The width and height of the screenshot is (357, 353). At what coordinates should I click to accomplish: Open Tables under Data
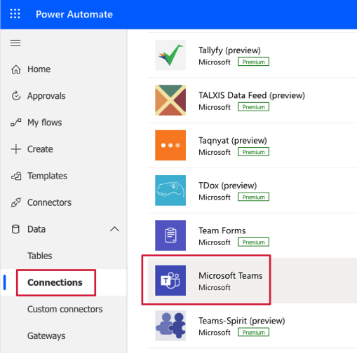[x=40, y=256]
